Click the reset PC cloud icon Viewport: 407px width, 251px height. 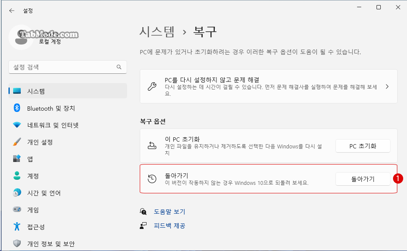pyautogui.click(x=152, y=145)
